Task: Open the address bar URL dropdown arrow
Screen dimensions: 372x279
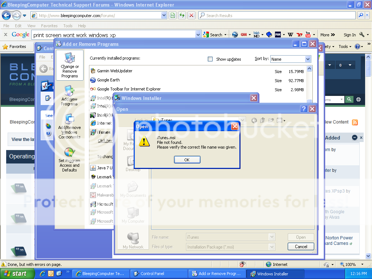Action: click(x=164, y=16)
